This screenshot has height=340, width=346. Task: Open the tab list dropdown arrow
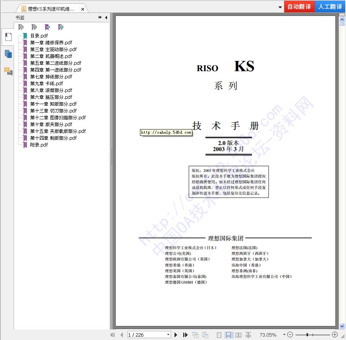(x=280, y=7)
